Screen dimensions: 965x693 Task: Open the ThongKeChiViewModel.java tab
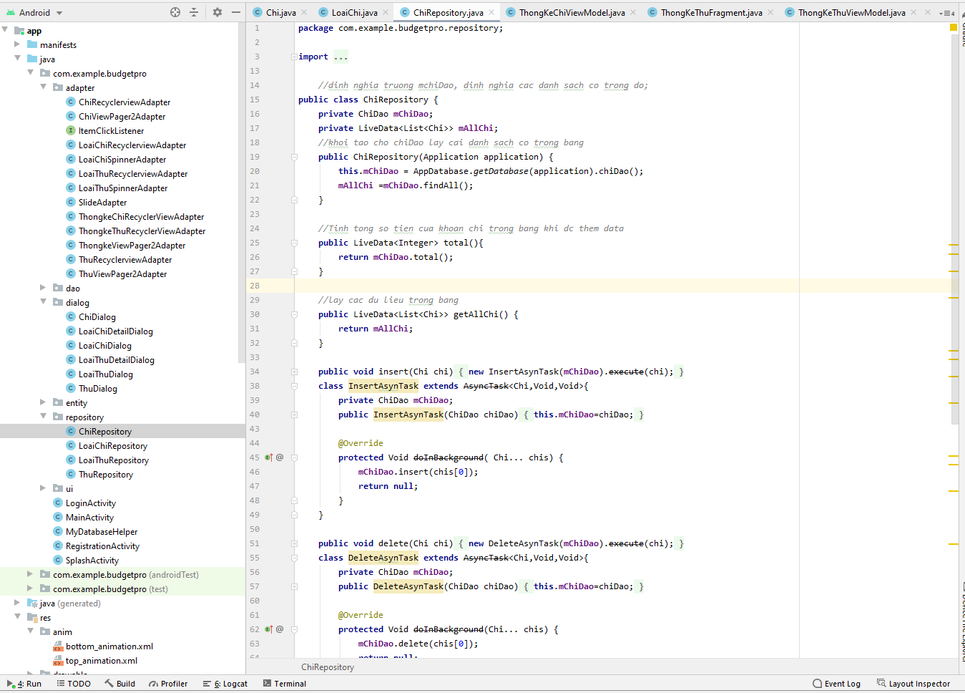(572, 13)
